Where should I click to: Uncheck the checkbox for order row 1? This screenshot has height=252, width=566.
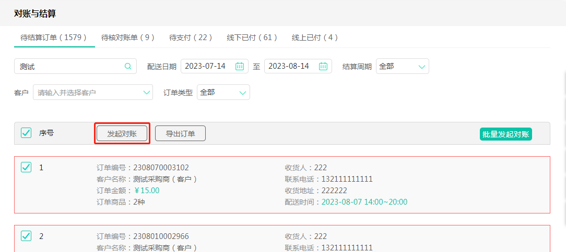26,168
